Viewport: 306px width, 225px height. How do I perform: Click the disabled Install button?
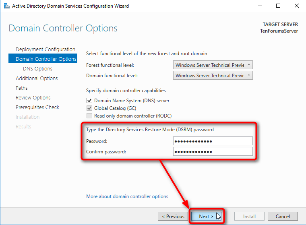249,216
